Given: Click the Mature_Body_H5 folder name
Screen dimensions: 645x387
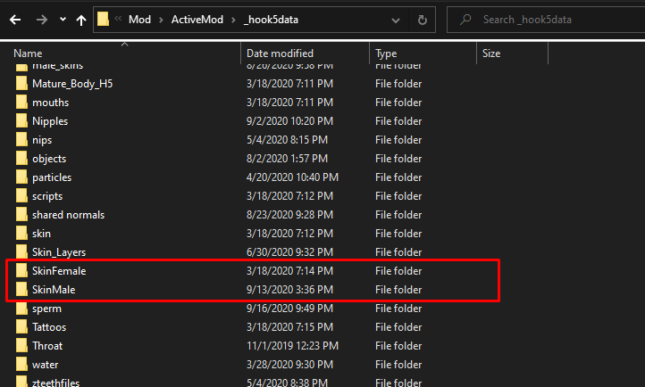Looking at the screenshot, I should [72, 84].
